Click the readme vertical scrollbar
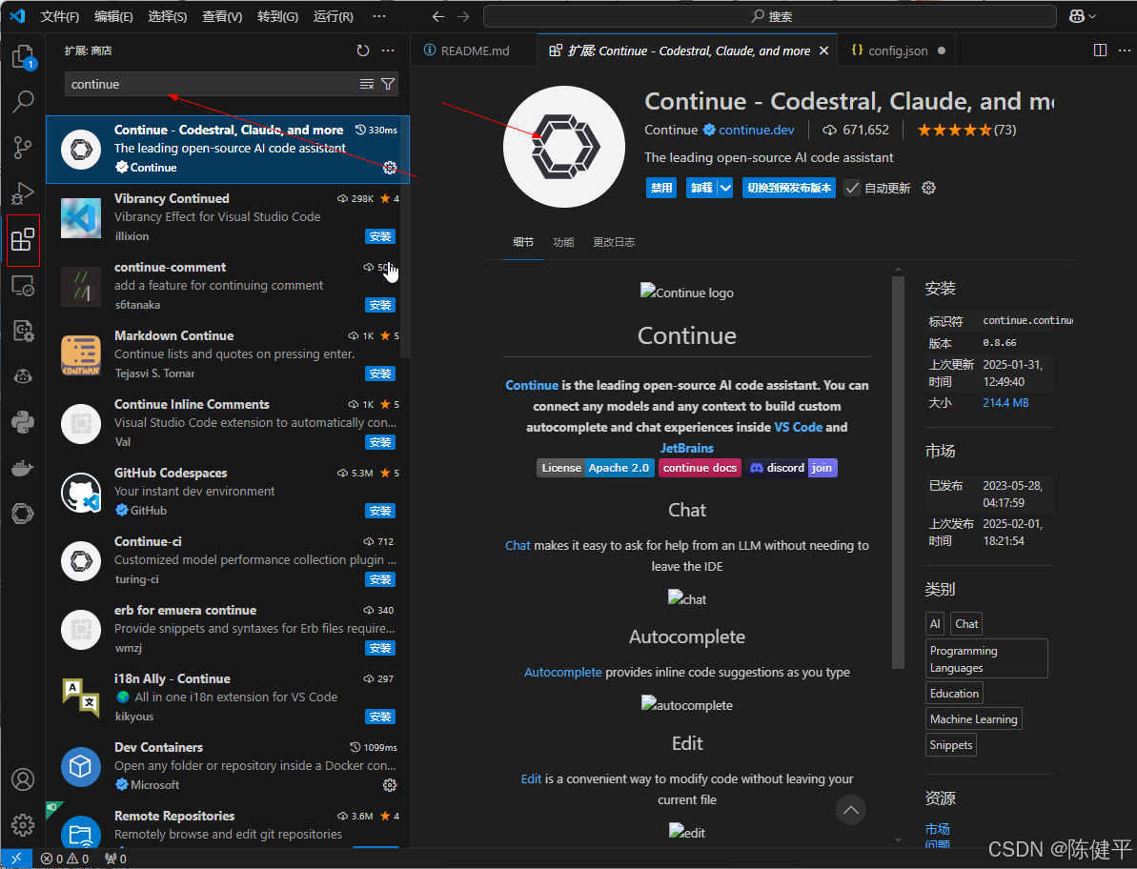The width and height of the screenshot is (1137, 869). coord(898,471)
